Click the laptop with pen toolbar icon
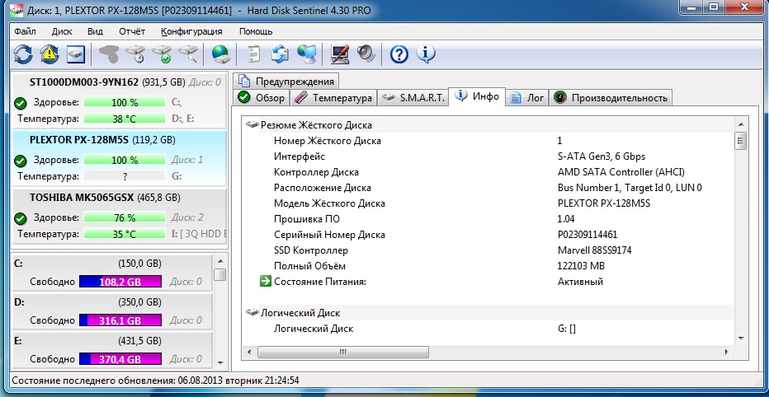The width and height of the screenshot is (769, 397). coord(340,54)
